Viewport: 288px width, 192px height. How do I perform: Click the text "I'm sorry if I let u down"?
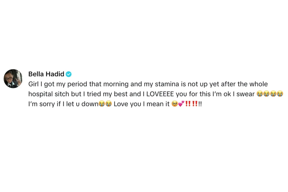[63, 104]
